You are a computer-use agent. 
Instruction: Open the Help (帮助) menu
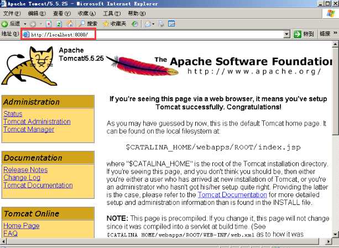(x=137, y=14)
